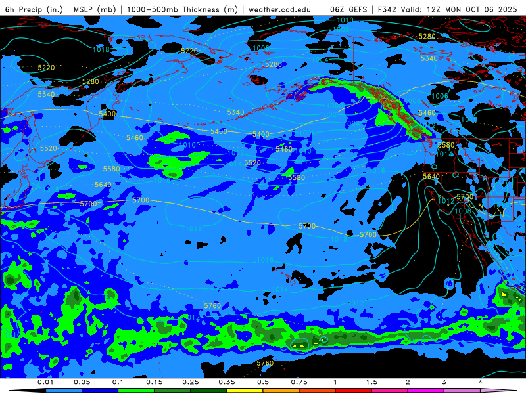
Task: Click the '06Z GEFS' model run label
Action: point(348,9)
